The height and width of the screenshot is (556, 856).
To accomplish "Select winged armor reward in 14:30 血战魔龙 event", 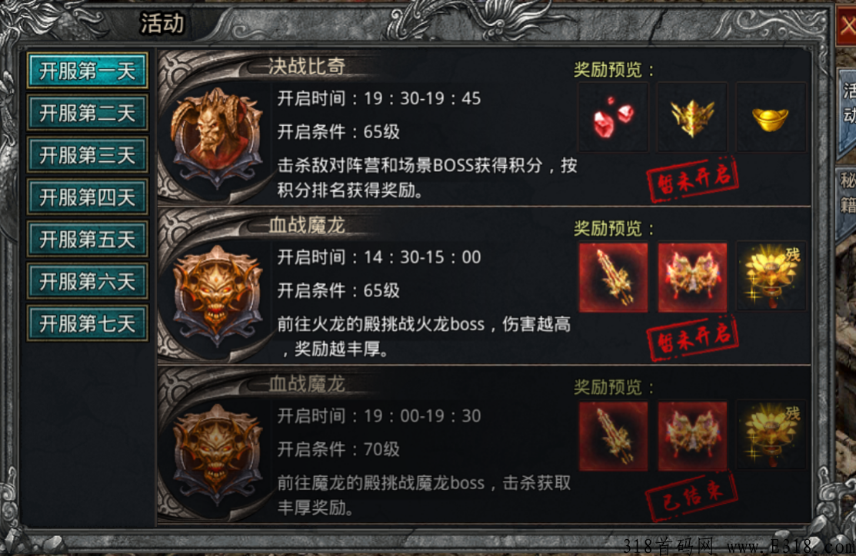I will (691, 277).
